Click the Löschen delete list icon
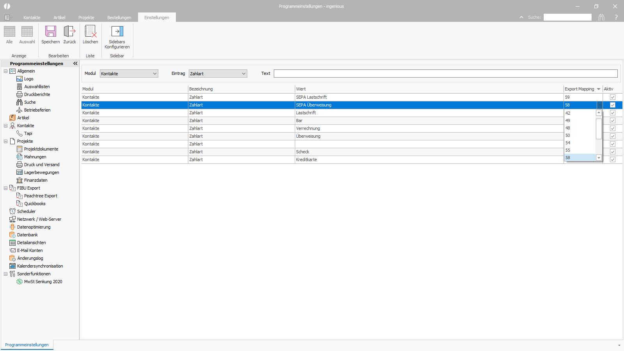Screen dimensions: 624x351 tap(90, 32)
